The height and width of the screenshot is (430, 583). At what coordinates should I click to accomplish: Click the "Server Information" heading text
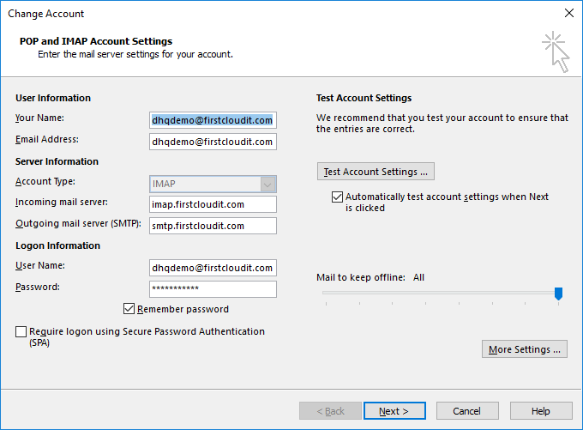tap(57, 161)
